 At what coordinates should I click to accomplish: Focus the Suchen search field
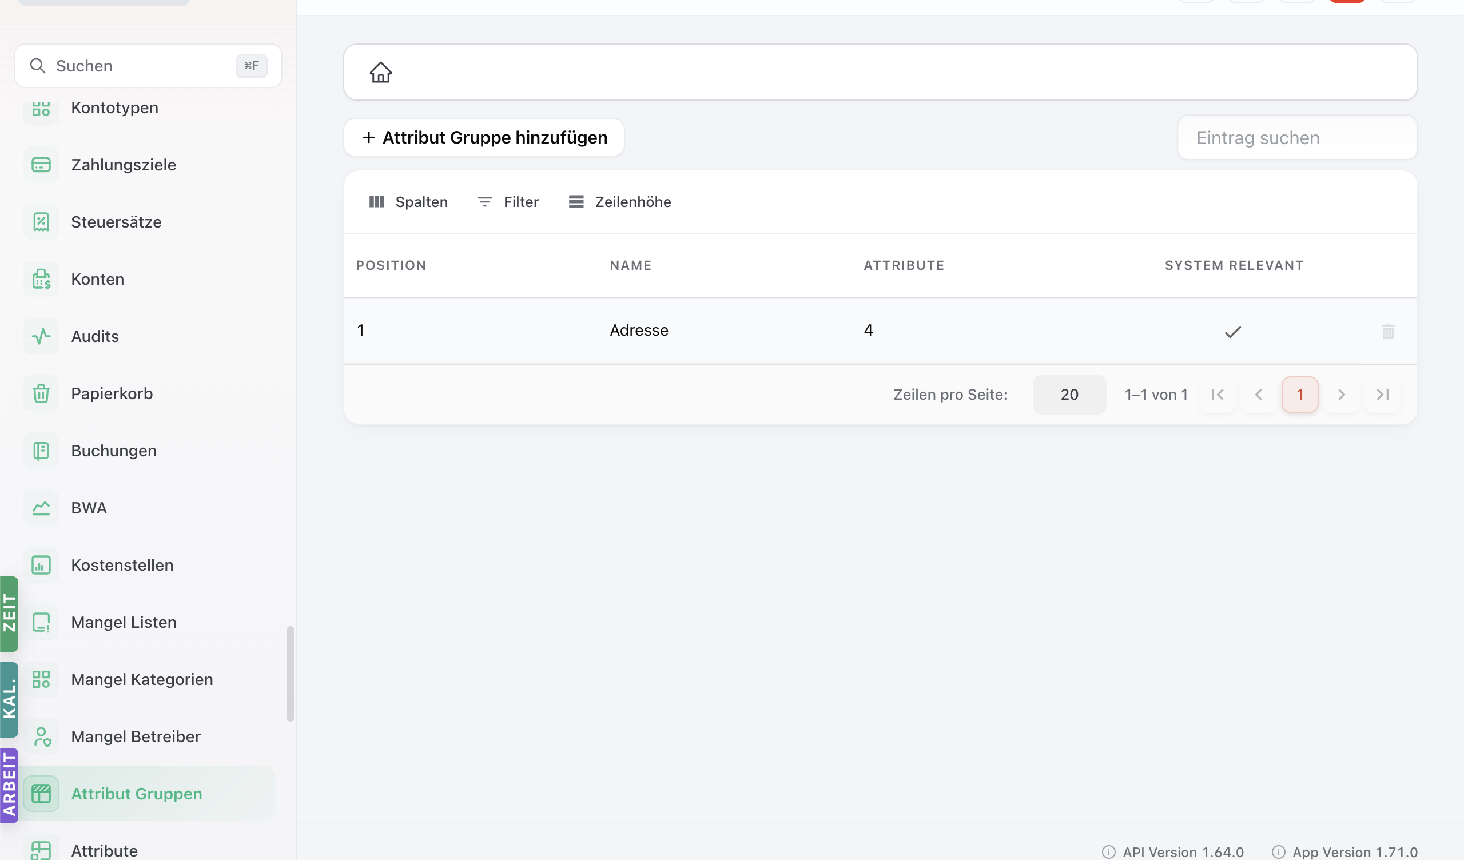(x=148, y=66)
